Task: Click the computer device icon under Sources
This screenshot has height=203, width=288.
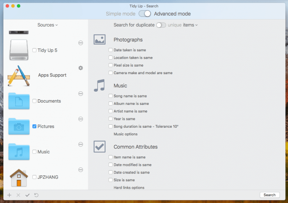Action: pyautogui.click(x=19, y=32)
